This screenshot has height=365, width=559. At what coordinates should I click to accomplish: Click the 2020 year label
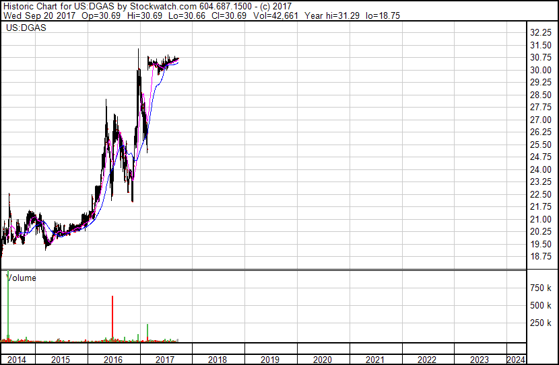[x=323, y=360]
